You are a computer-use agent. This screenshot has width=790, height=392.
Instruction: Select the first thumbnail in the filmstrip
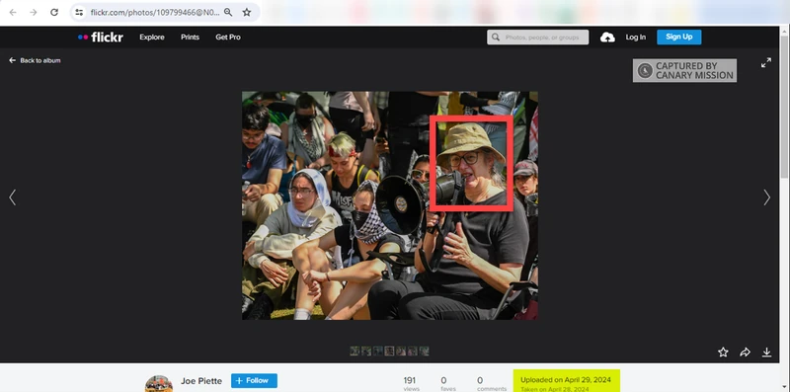[355, 351]
